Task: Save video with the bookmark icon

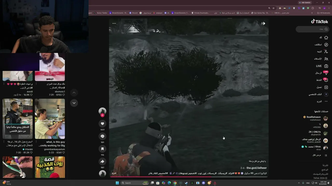Action: [x=102, y=149]
